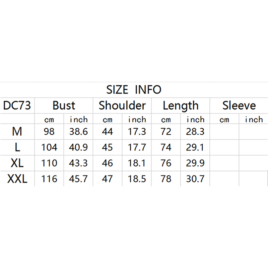Click the 17.3 inch shoulder value
Viewport: 268px width, 268px height.
137,132
